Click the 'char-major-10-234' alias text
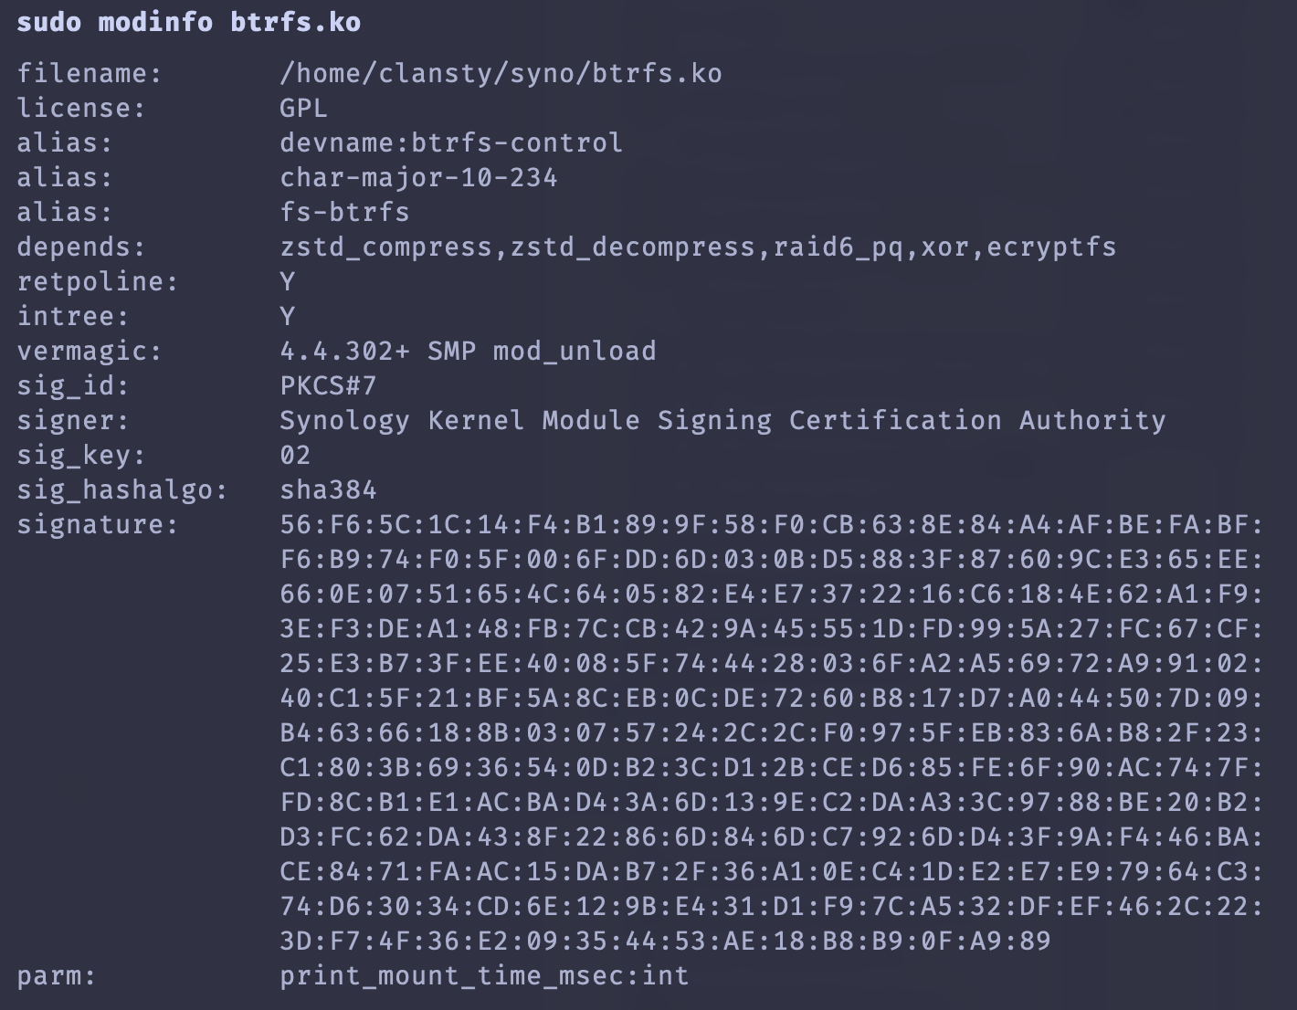Screen dimensions: 1297x1010 (x=418, y=177)
